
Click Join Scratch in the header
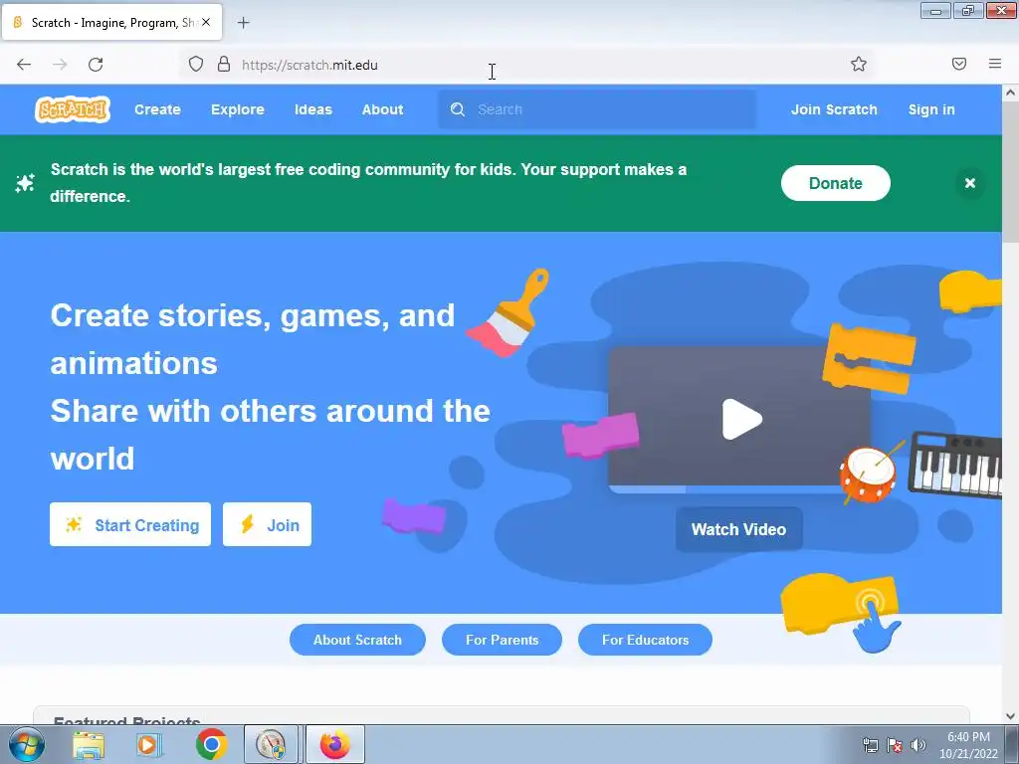pyautogui.click(x=834, y=109)
